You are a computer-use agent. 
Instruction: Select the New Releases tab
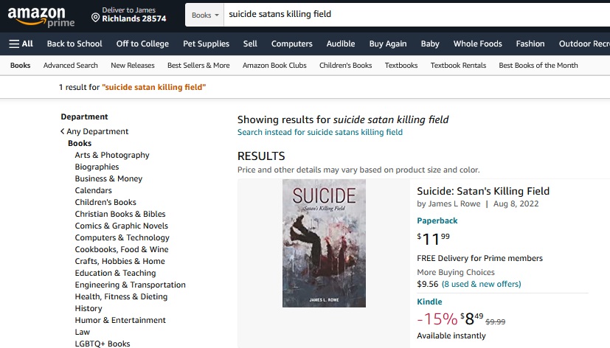point(133,65)
